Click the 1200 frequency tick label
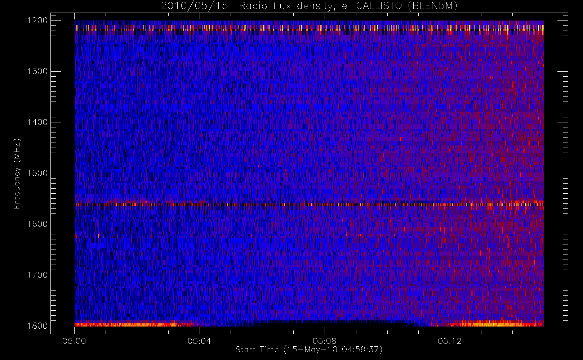Viewport: 583px width, 360px height. [x=37, y=21]
